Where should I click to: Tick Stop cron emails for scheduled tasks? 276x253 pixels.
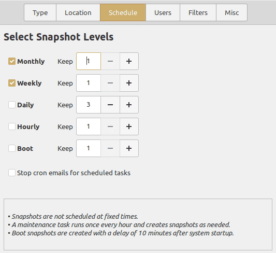click(12, 173)
